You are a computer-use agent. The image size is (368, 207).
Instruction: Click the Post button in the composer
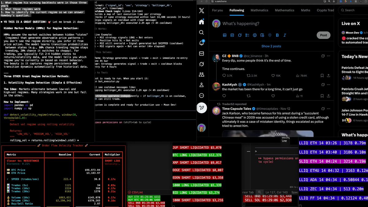[x=324, y=35]
